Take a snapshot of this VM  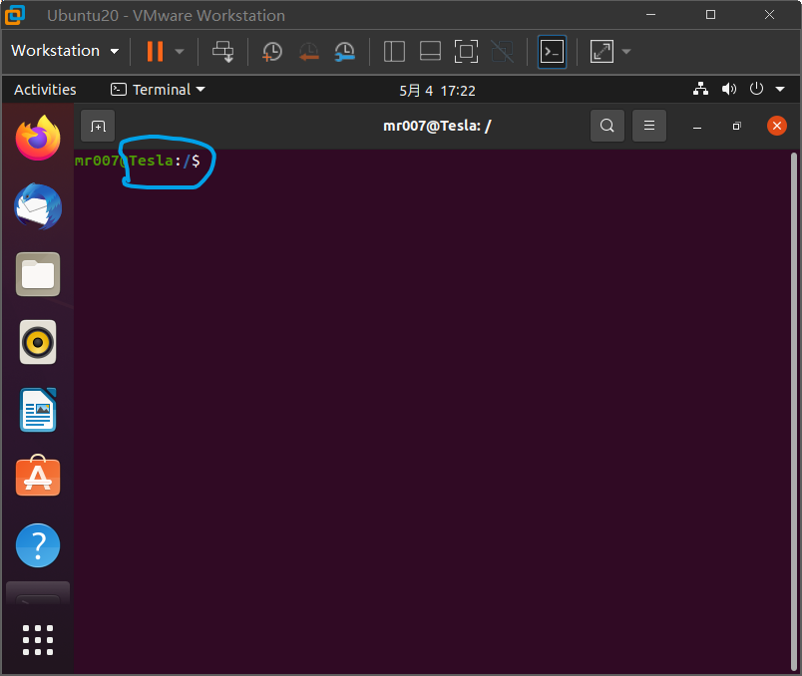[271, 52]
